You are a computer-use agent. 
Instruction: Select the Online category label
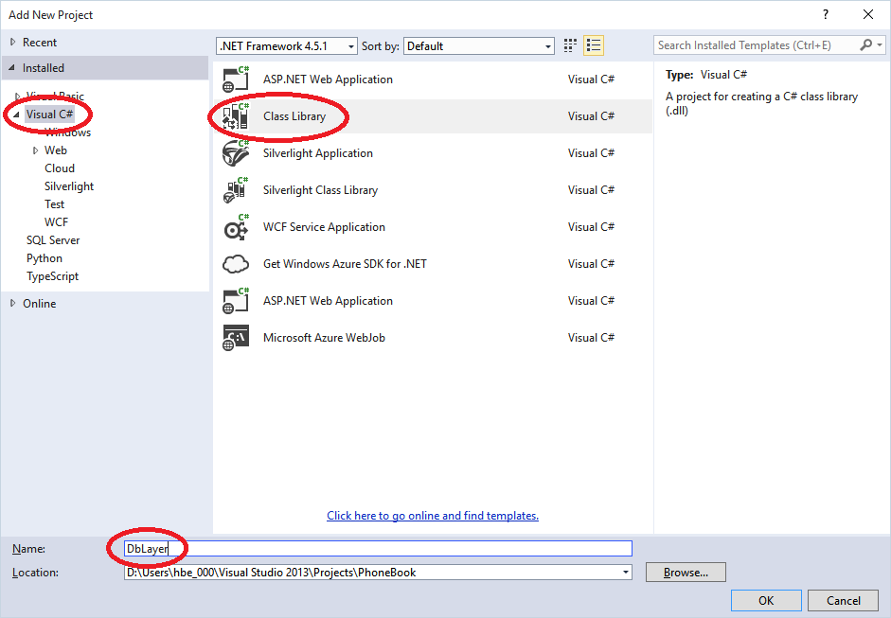coord(39,303)
